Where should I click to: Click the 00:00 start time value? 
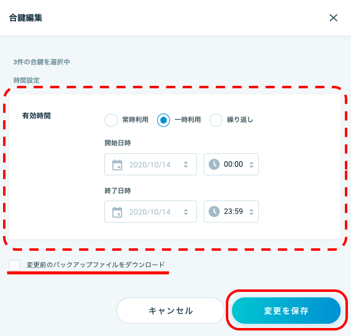pos(233,164)
